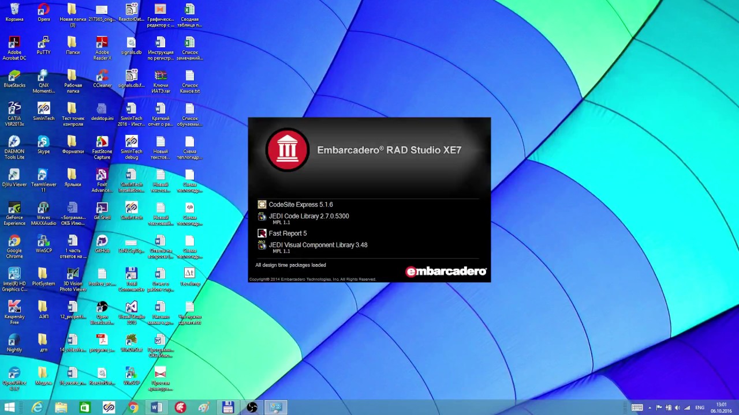This screenshot has height=415, width=739.
Task: Select the Список Камов.txt file
Action: [x=190, y=82]
